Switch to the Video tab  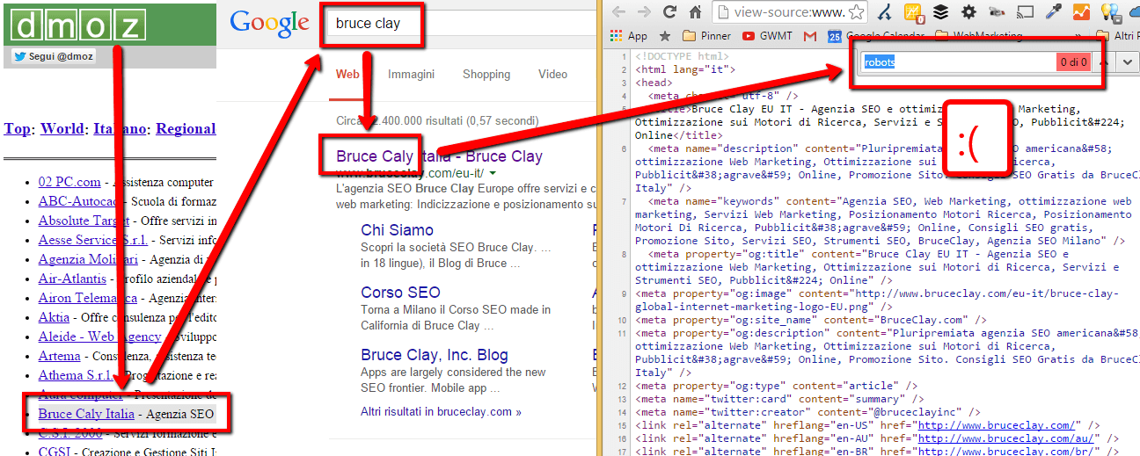(x=553, y=75)
